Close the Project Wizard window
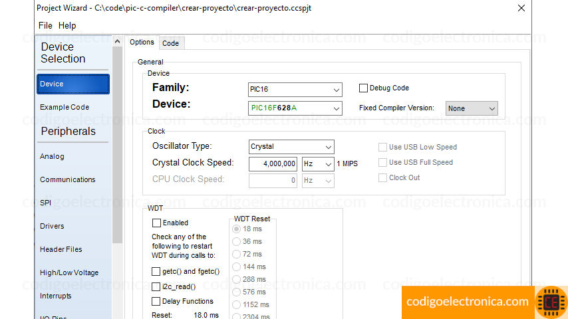 [521, 8]
